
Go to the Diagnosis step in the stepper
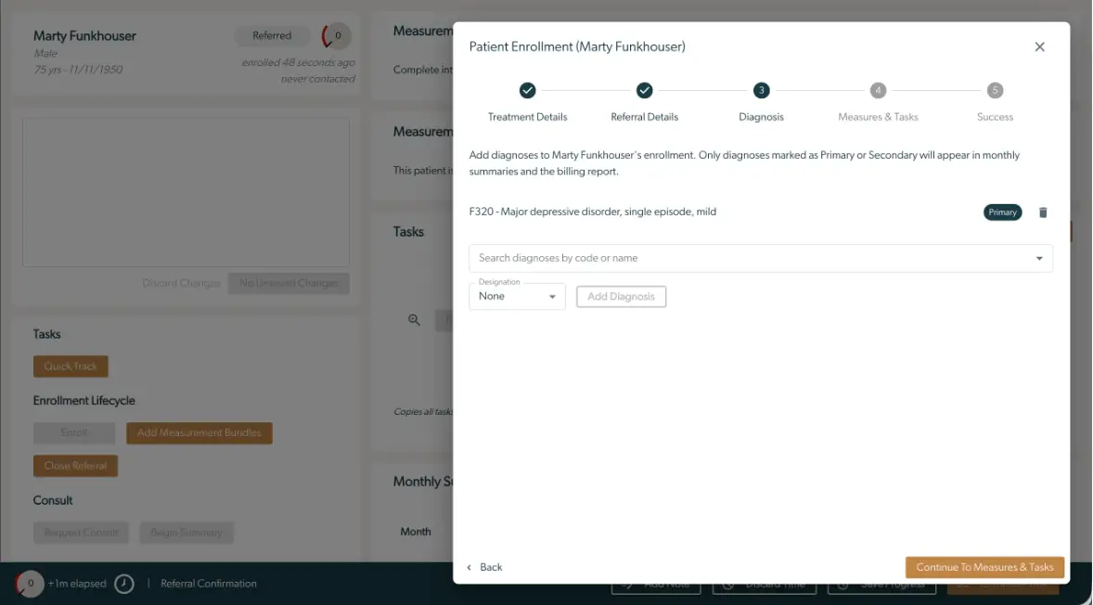761,91
